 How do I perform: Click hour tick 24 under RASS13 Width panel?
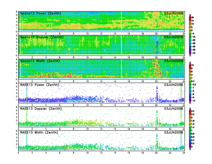pyautogui.click(x=184, y=153)
